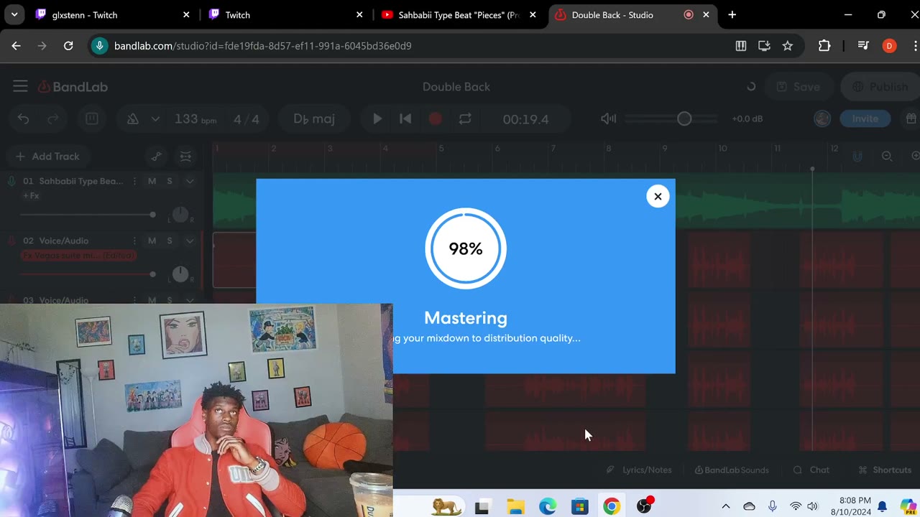Open the BandLab hamburger menu

(x=20, y=87)
